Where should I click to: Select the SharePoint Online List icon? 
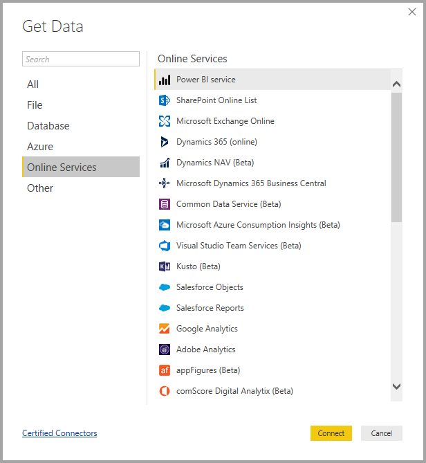point(165,100)
